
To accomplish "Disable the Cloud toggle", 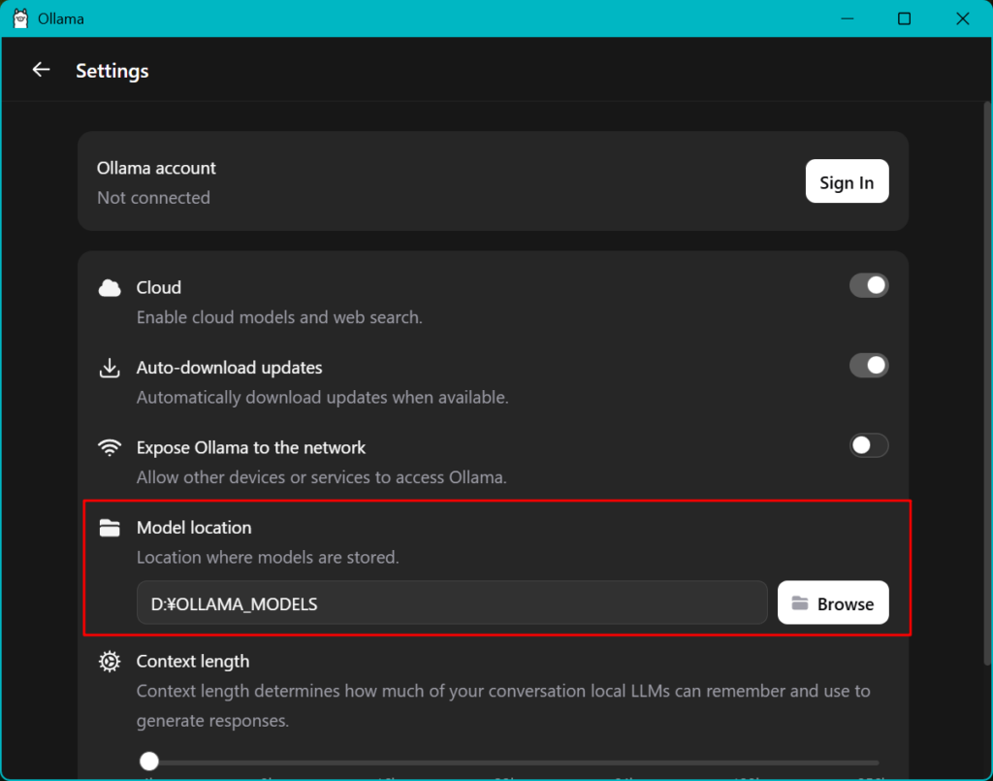I will 869,285.
